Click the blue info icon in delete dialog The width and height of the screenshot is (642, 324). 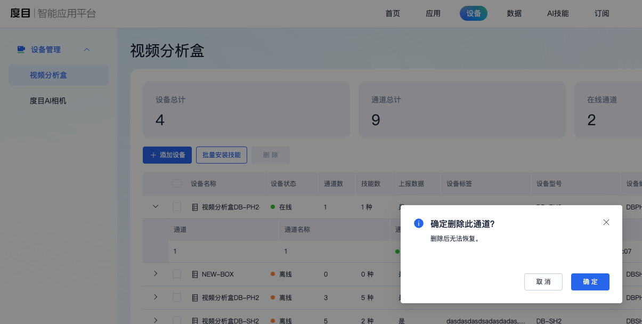pyautogui.click(x=419, y=223)
